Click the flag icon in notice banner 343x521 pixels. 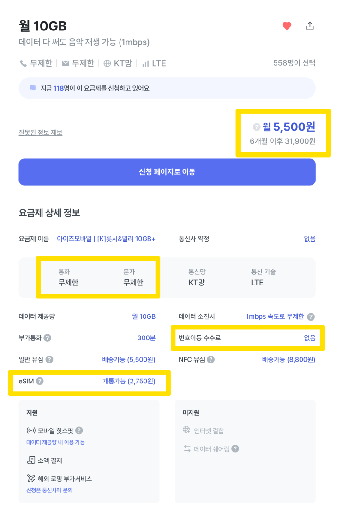tap(32, 88)
